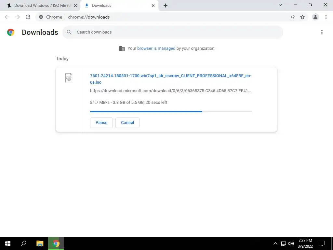Minimize the Chrome window
The image size is (333, 250).
tap(295, 5)
